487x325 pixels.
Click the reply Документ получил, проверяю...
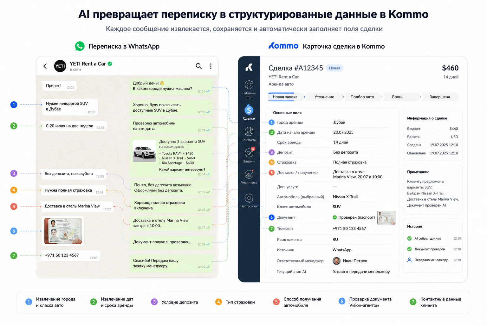click(x=171, y=242)
